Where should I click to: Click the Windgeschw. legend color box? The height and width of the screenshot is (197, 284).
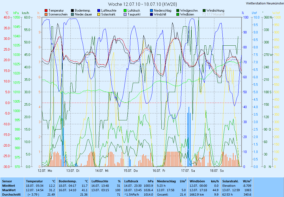point(178,11)
